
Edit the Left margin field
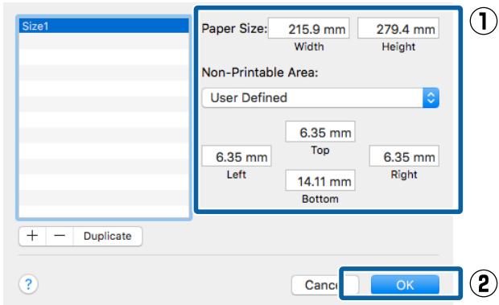[x=237, y=156]
